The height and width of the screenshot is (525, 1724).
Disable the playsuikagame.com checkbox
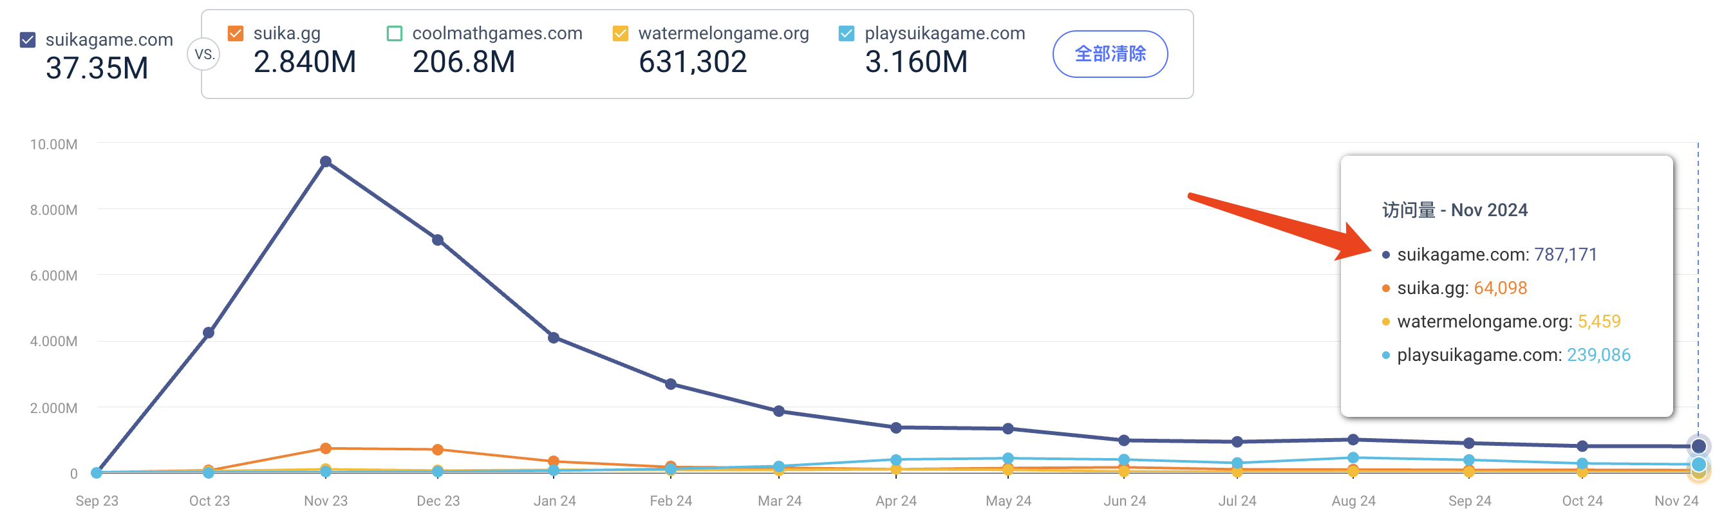847,33
